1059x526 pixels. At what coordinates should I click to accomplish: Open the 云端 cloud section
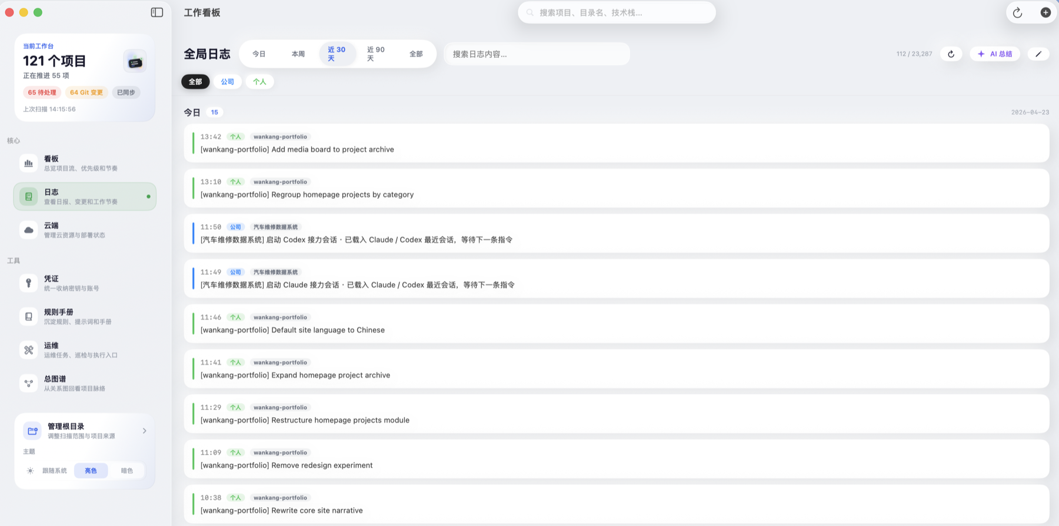pos(28,230)
